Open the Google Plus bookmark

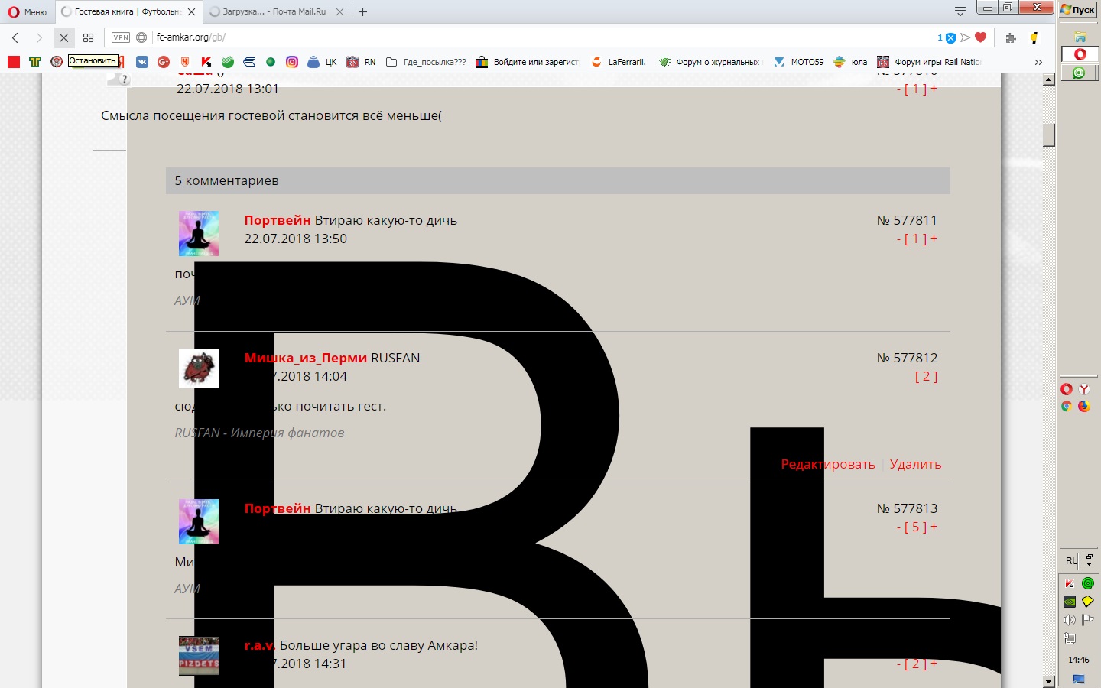coord(164,62)
